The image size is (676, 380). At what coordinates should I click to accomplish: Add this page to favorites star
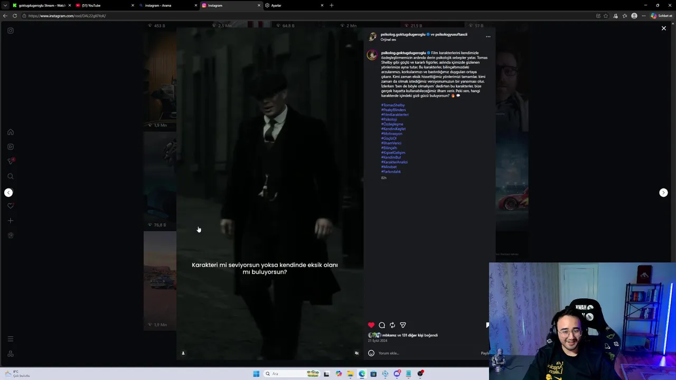(606, 16)
